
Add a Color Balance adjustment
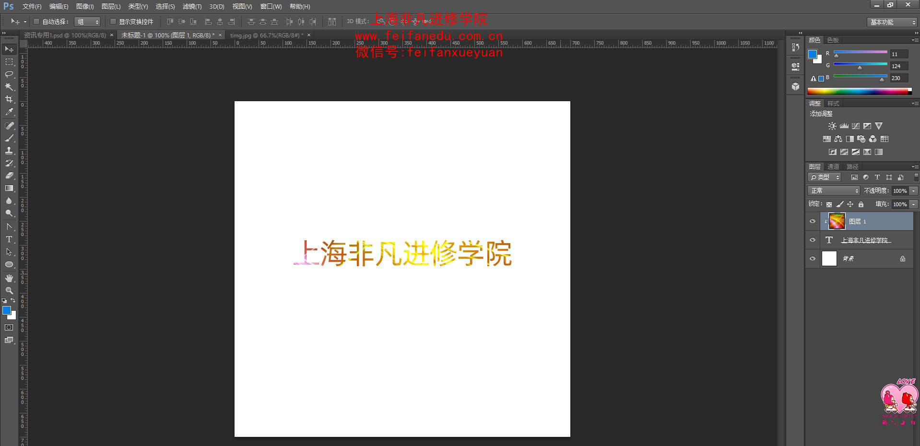click(838, 139)
